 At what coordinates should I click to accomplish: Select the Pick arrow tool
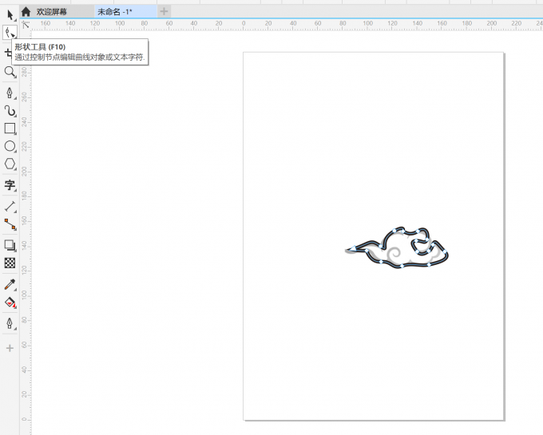tap(10, 14)
